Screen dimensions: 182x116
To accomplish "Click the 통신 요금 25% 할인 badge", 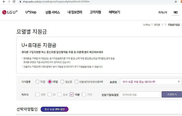I will 55,109.
